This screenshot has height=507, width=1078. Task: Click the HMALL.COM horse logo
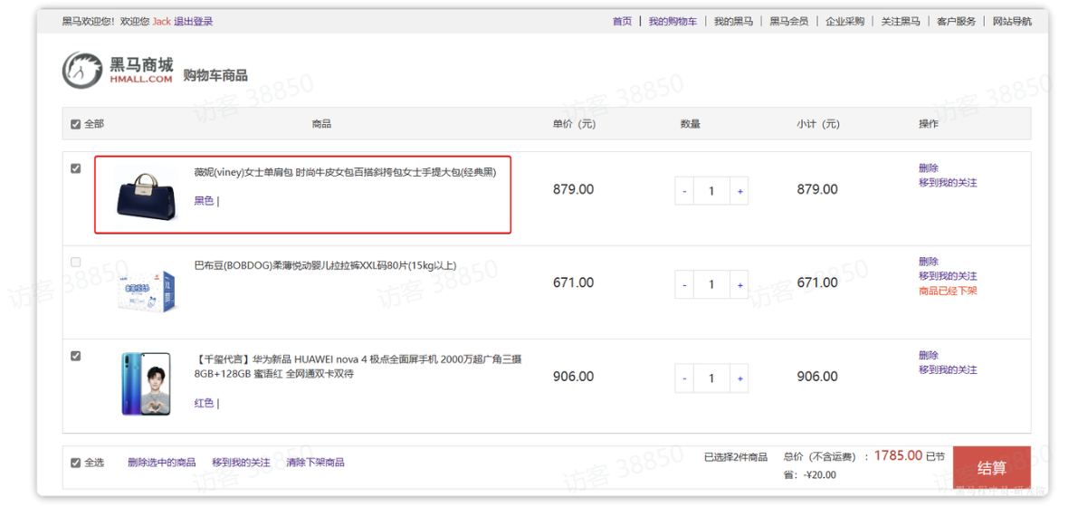point(118,70)
